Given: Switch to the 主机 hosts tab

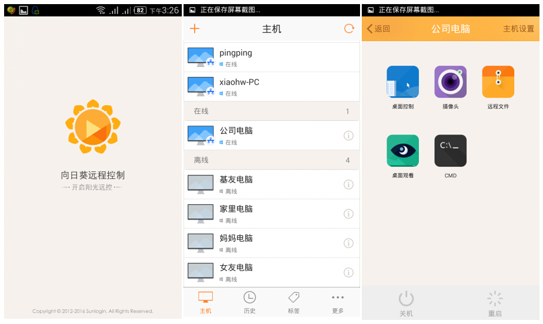Looking at the screenshot, I should click(205, 303).
